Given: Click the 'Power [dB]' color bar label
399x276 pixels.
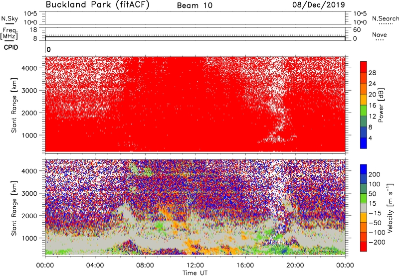Looking at the screenshot, I should (381, 105).
